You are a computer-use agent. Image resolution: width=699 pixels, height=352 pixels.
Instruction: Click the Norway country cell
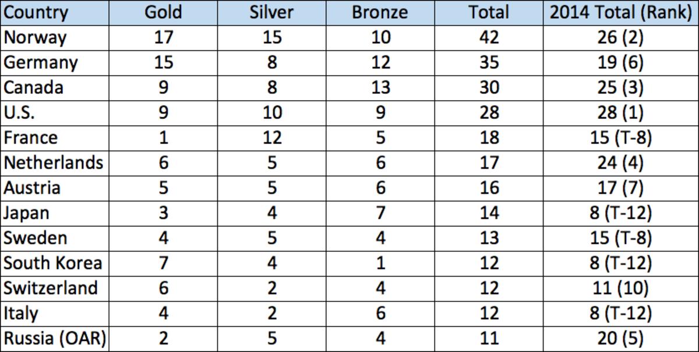point(35,37)
